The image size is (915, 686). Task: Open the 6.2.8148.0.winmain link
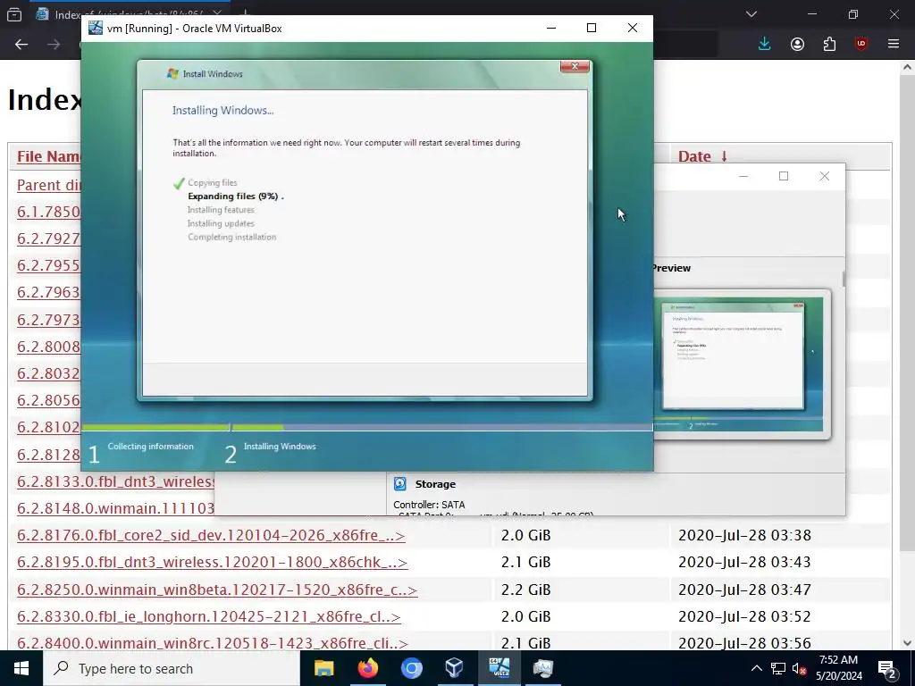pyautogui.click(x=115, y=508)
